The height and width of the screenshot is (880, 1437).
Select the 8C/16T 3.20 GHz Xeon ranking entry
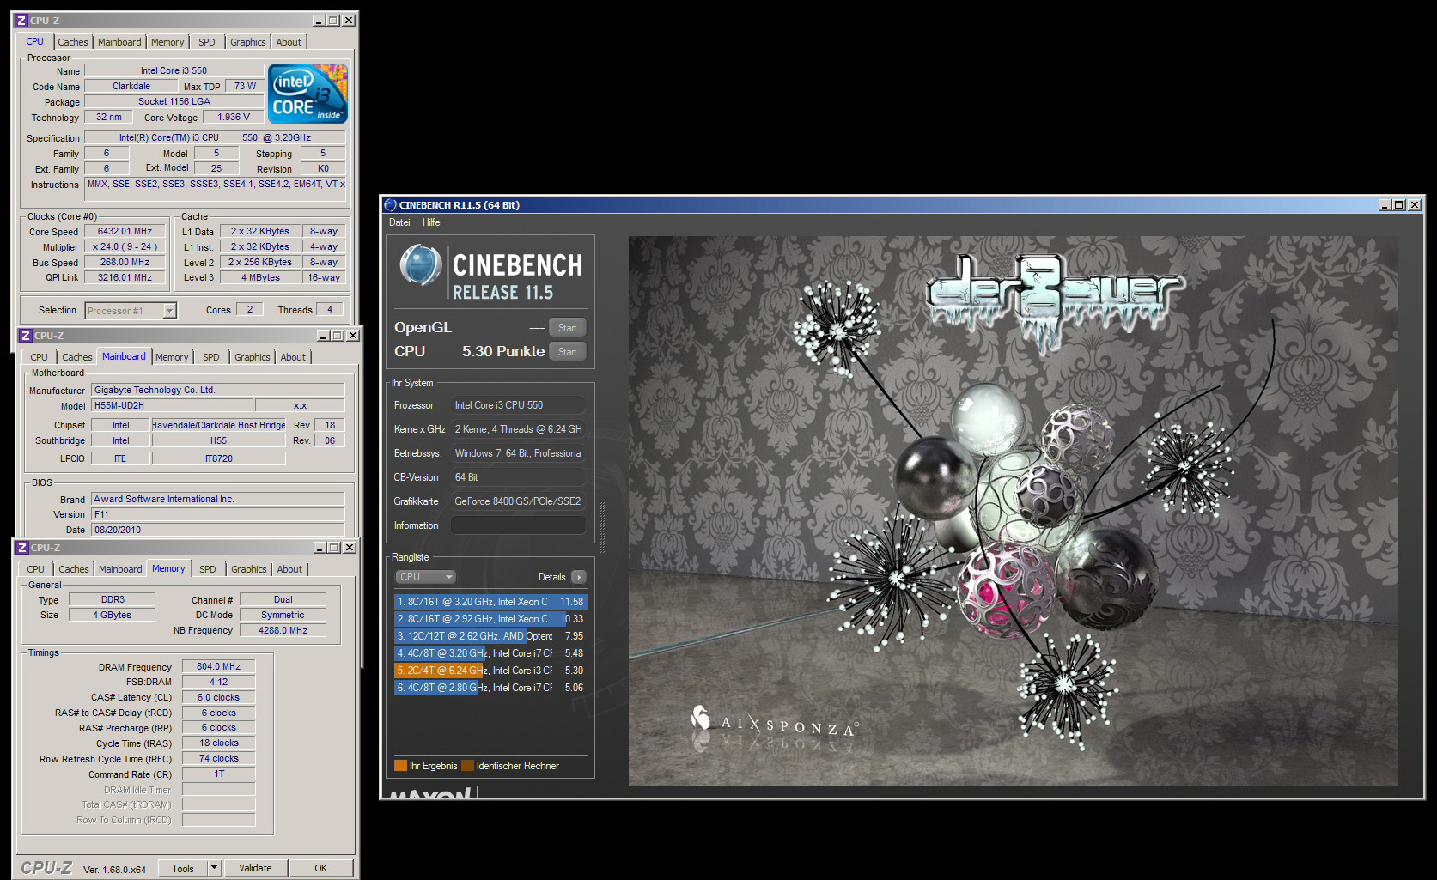[490, 602]
